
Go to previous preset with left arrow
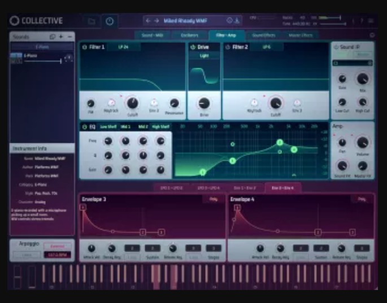148,21
